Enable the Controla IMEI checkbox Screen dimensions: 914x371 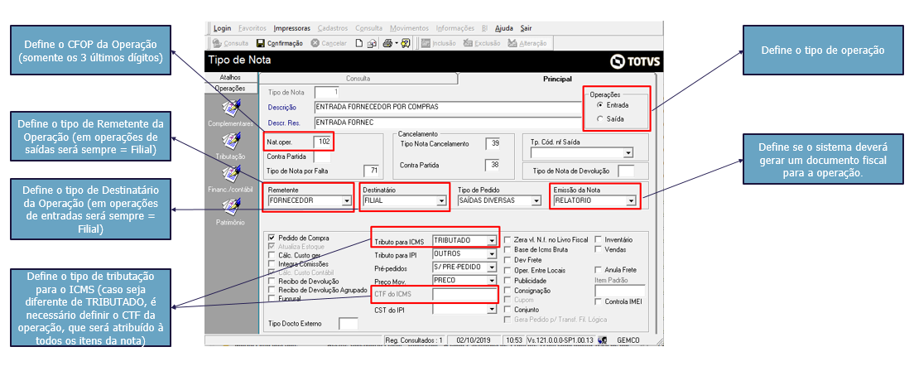[x=599, y=301]
